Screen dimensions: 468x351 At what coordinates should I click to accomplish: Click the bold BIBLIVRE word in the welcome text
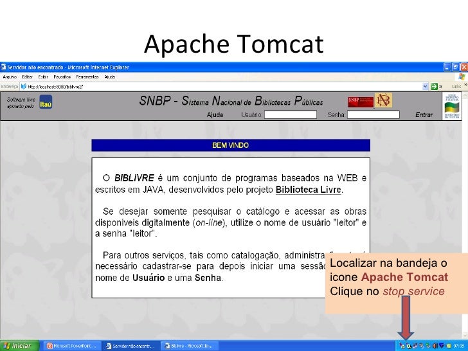pyautogui.click(x=134, y=178)
